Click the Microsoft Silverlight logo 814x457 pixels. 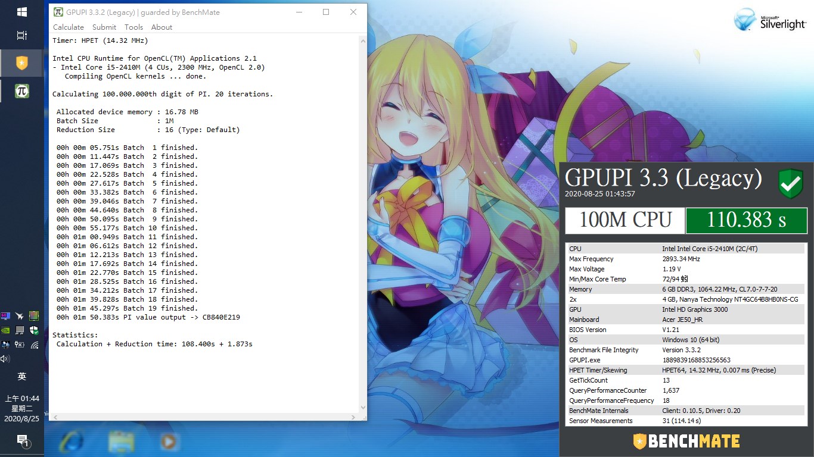pos(770,20)
